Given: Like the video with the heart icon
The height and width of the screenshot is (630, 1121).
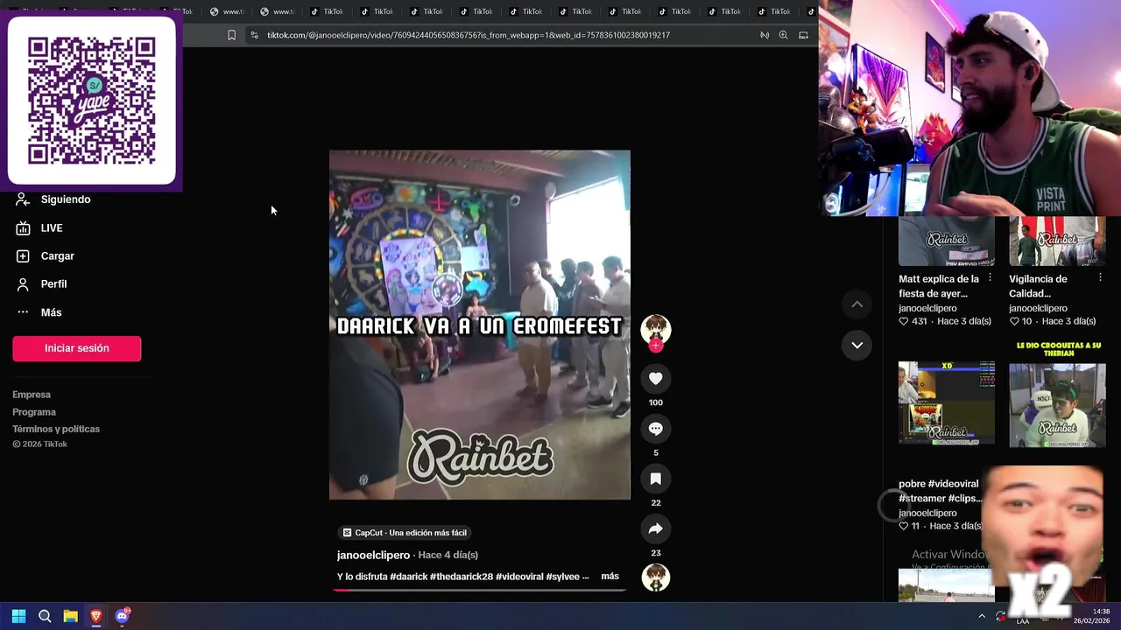Looking at the screenshot, I should click(655, 378).
